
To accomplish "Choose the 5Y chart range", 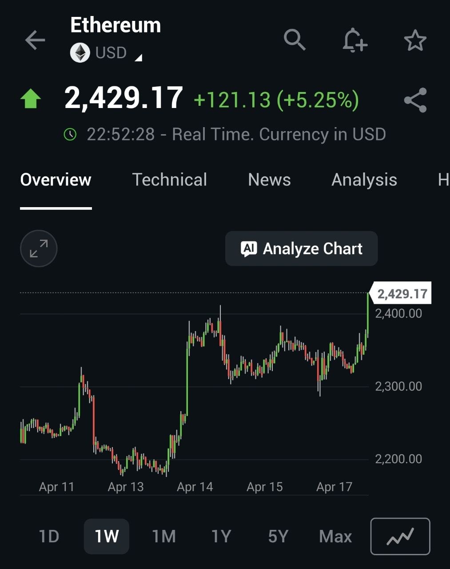I will 278,537.
